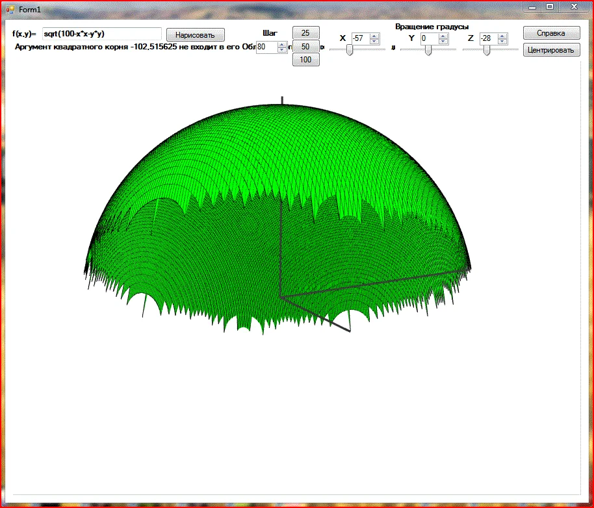
Task: Set step to 25 button
Action: pyautogui.click(x=305, y=32)
